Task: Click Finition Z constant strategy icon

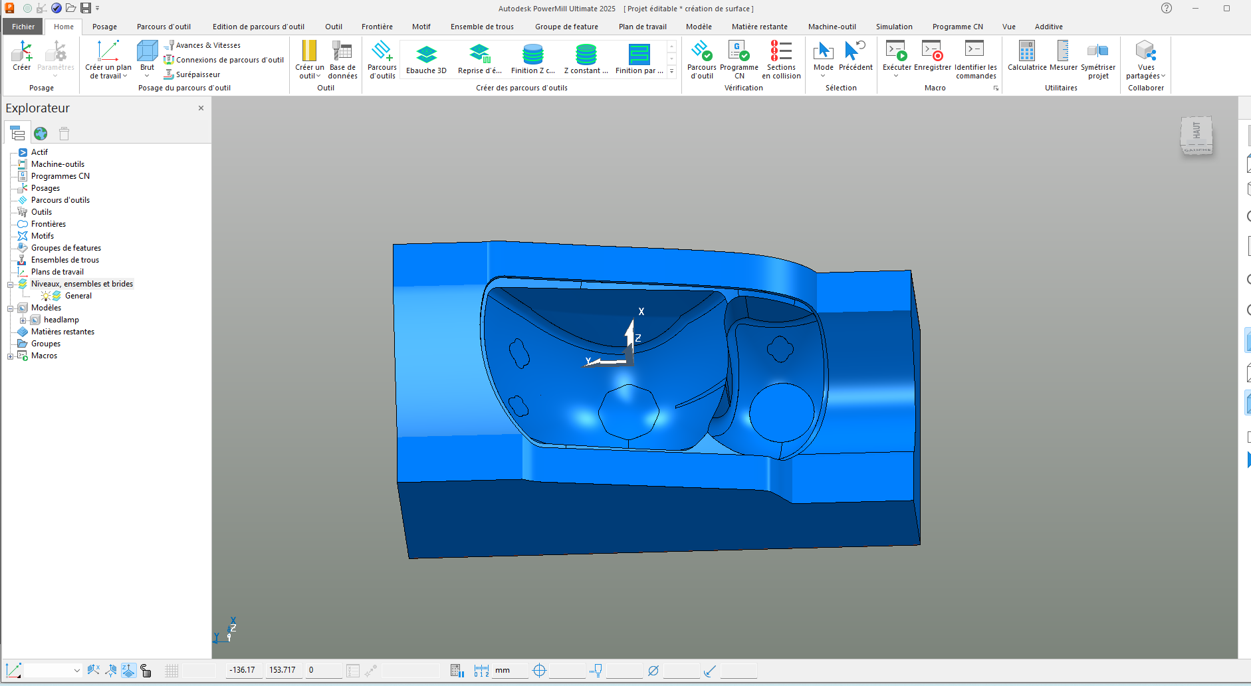Action: pyautogui.click(x=532, y=55)
